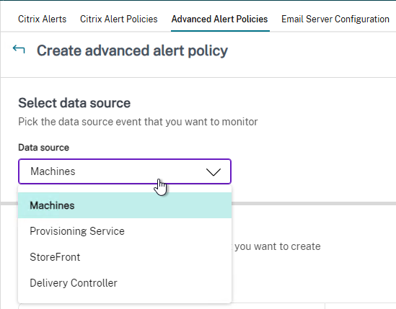The width and height of the screenshot is (396, 309).
Task: Open the Citrix Alerts tab
Action: pyautogui.click(x=42, y=19)
